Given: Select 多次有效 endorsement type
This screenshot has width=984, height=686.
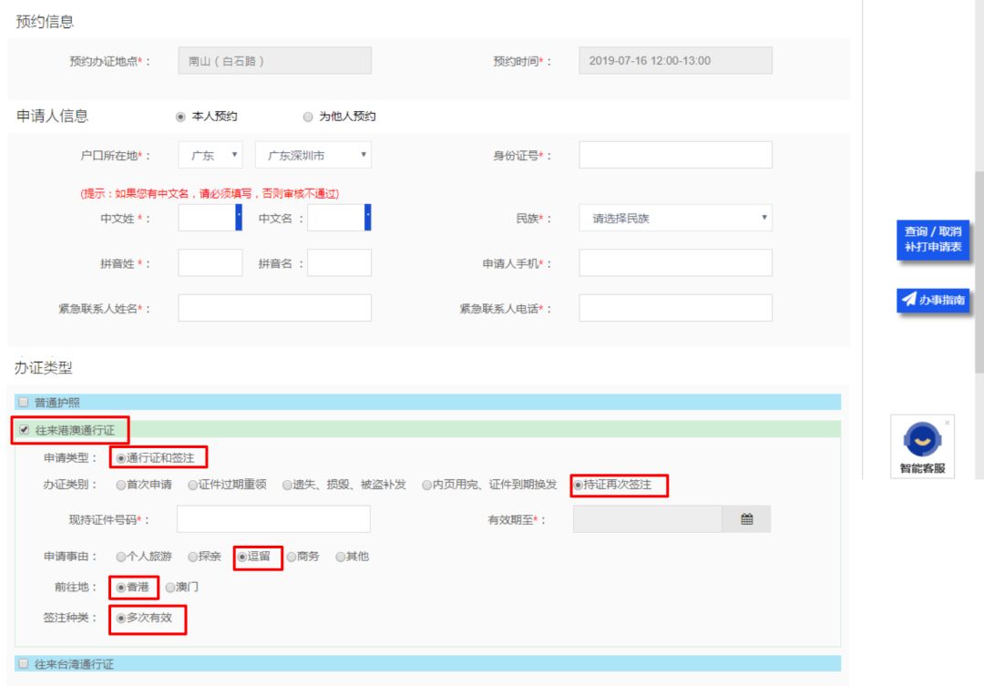Looking at the screenshot, I should (x=120, y=619).
